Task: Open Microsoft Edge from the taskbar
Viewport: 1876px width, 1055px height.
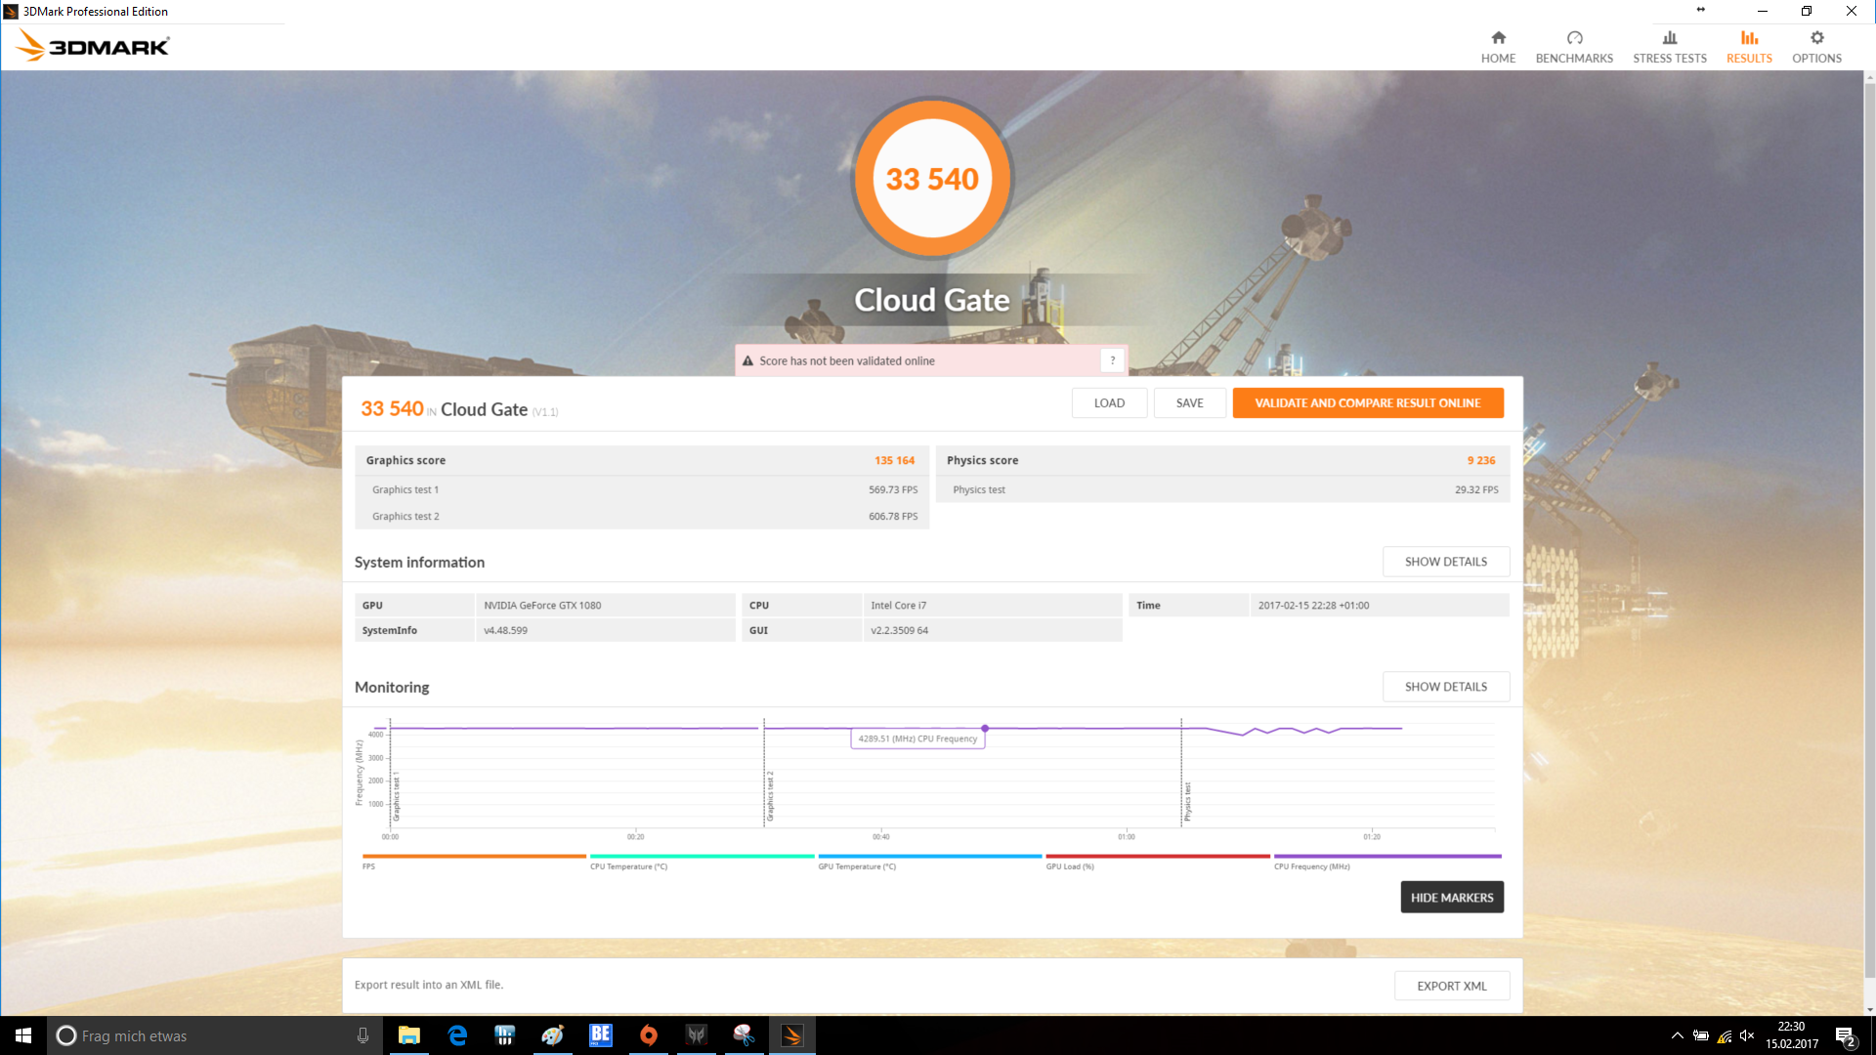Action: 457,1035
